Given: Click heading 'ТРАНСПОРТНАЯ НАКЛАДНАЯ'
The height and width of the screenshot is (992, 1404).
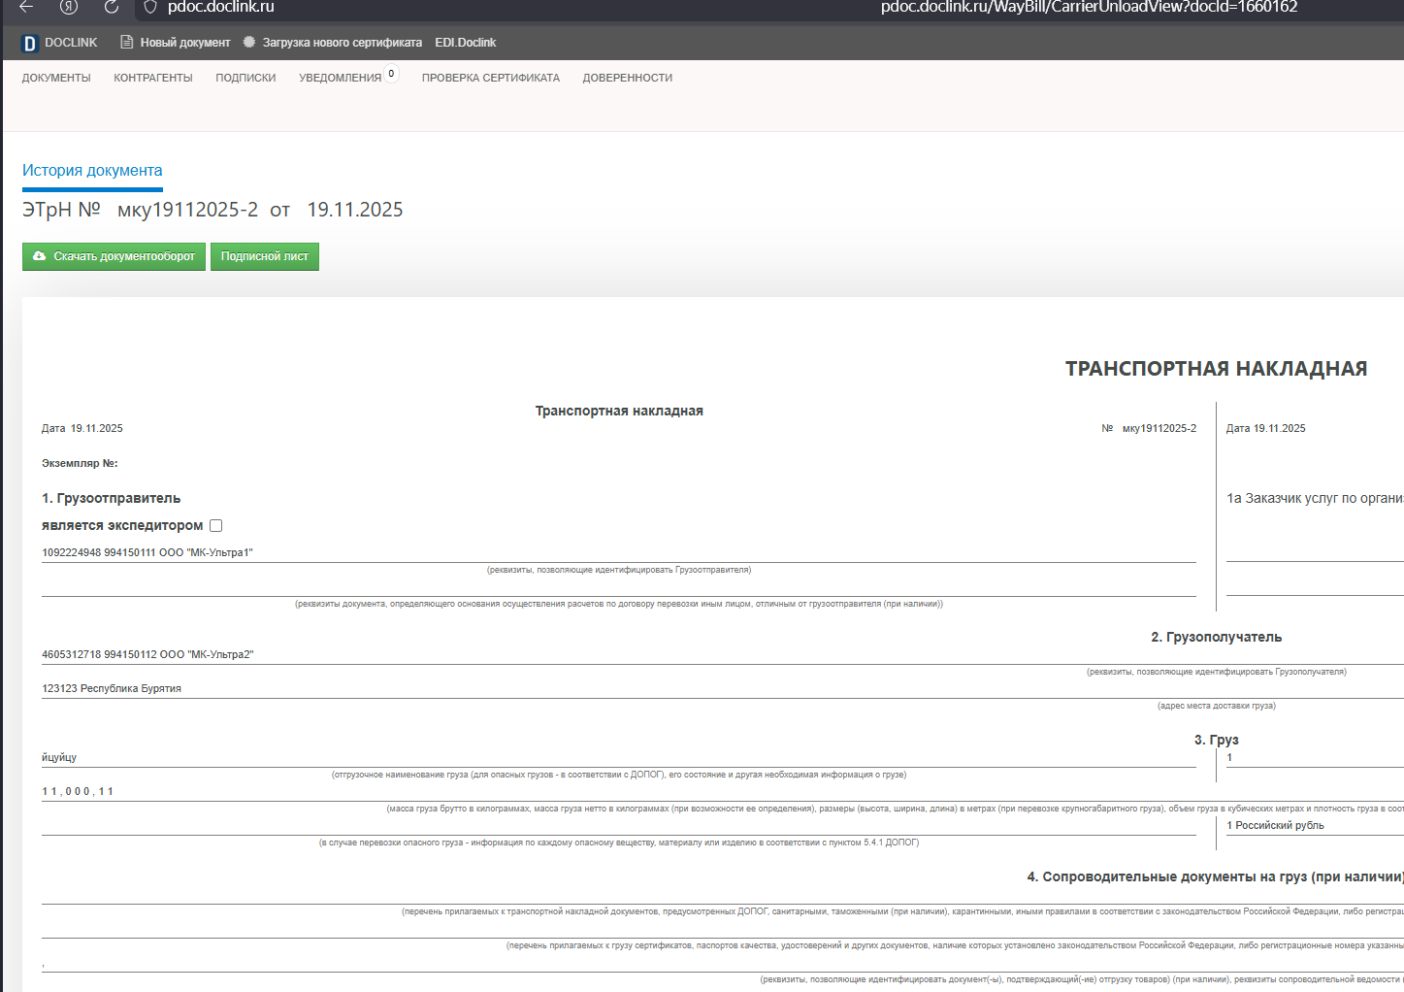Looking at the screenshot, I should pos(1216,369).
